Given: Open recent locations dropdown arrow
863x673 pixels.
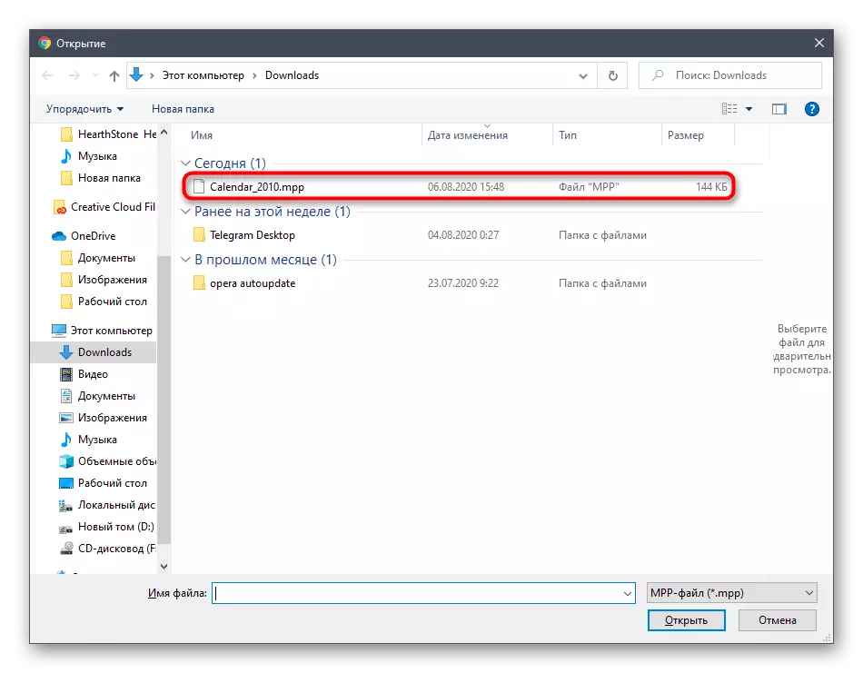Looking at the screenshot, I should [95, 75].
